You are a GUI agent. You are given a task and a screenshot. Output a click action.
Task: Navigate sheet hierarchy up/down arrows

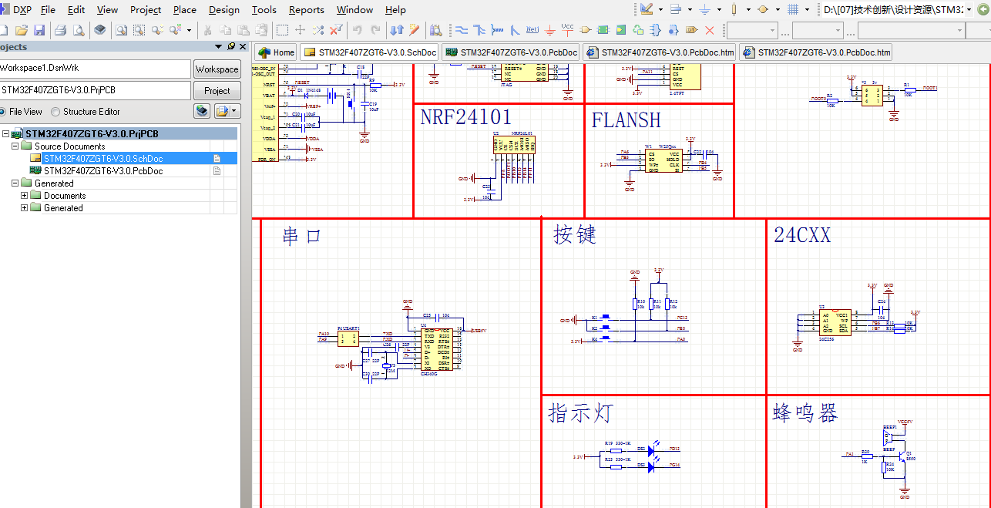tap(397, 30)
